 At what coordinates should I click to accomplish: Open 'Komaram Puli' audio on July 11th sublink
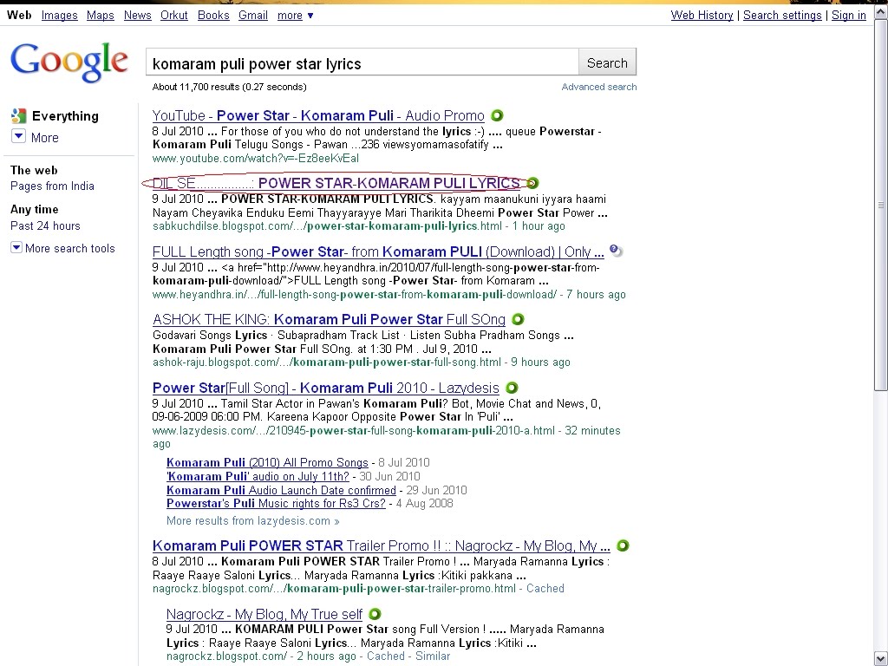pyautogui.click(x=258, y=476)
